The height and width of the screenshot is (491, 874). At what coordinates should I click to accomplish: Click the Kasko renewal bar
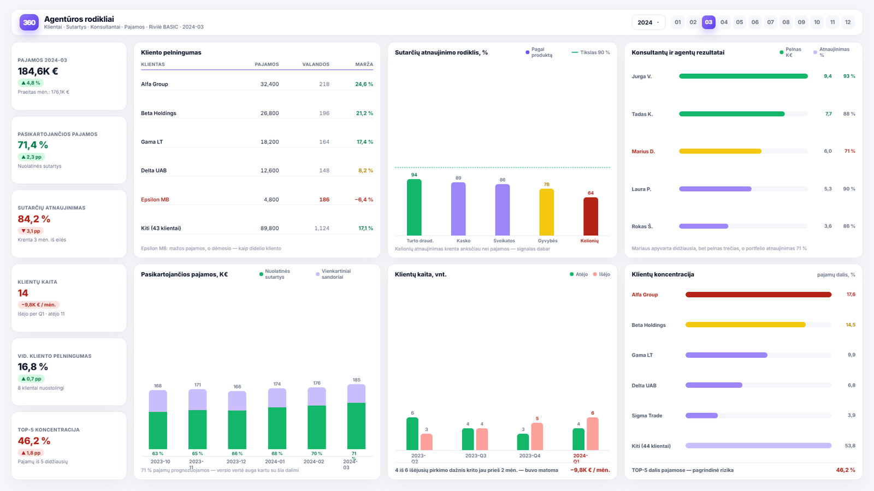pyautogui.click(x=458, y=209)
